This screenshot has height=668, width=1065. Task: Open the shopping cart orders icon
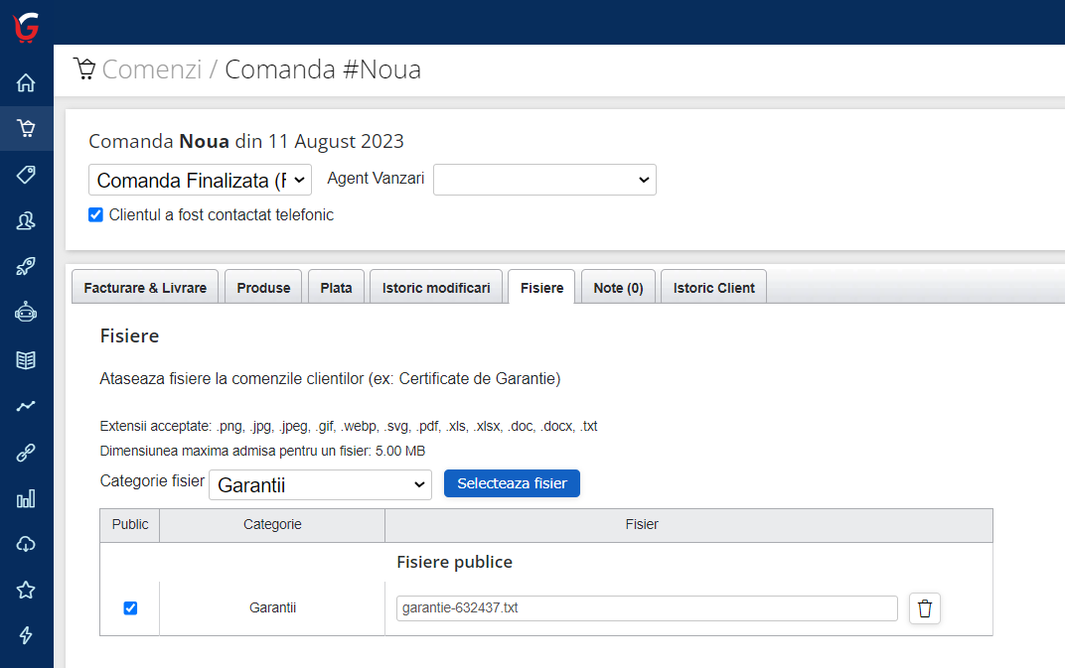click(x=26, y=129)
